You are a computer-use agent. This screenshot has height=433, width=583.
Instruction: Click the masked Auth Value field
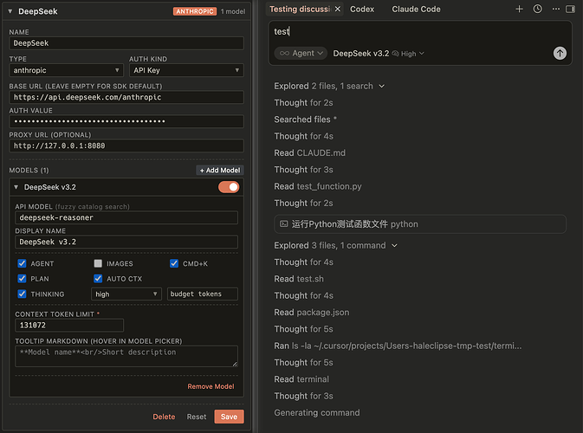coord(126,121)
